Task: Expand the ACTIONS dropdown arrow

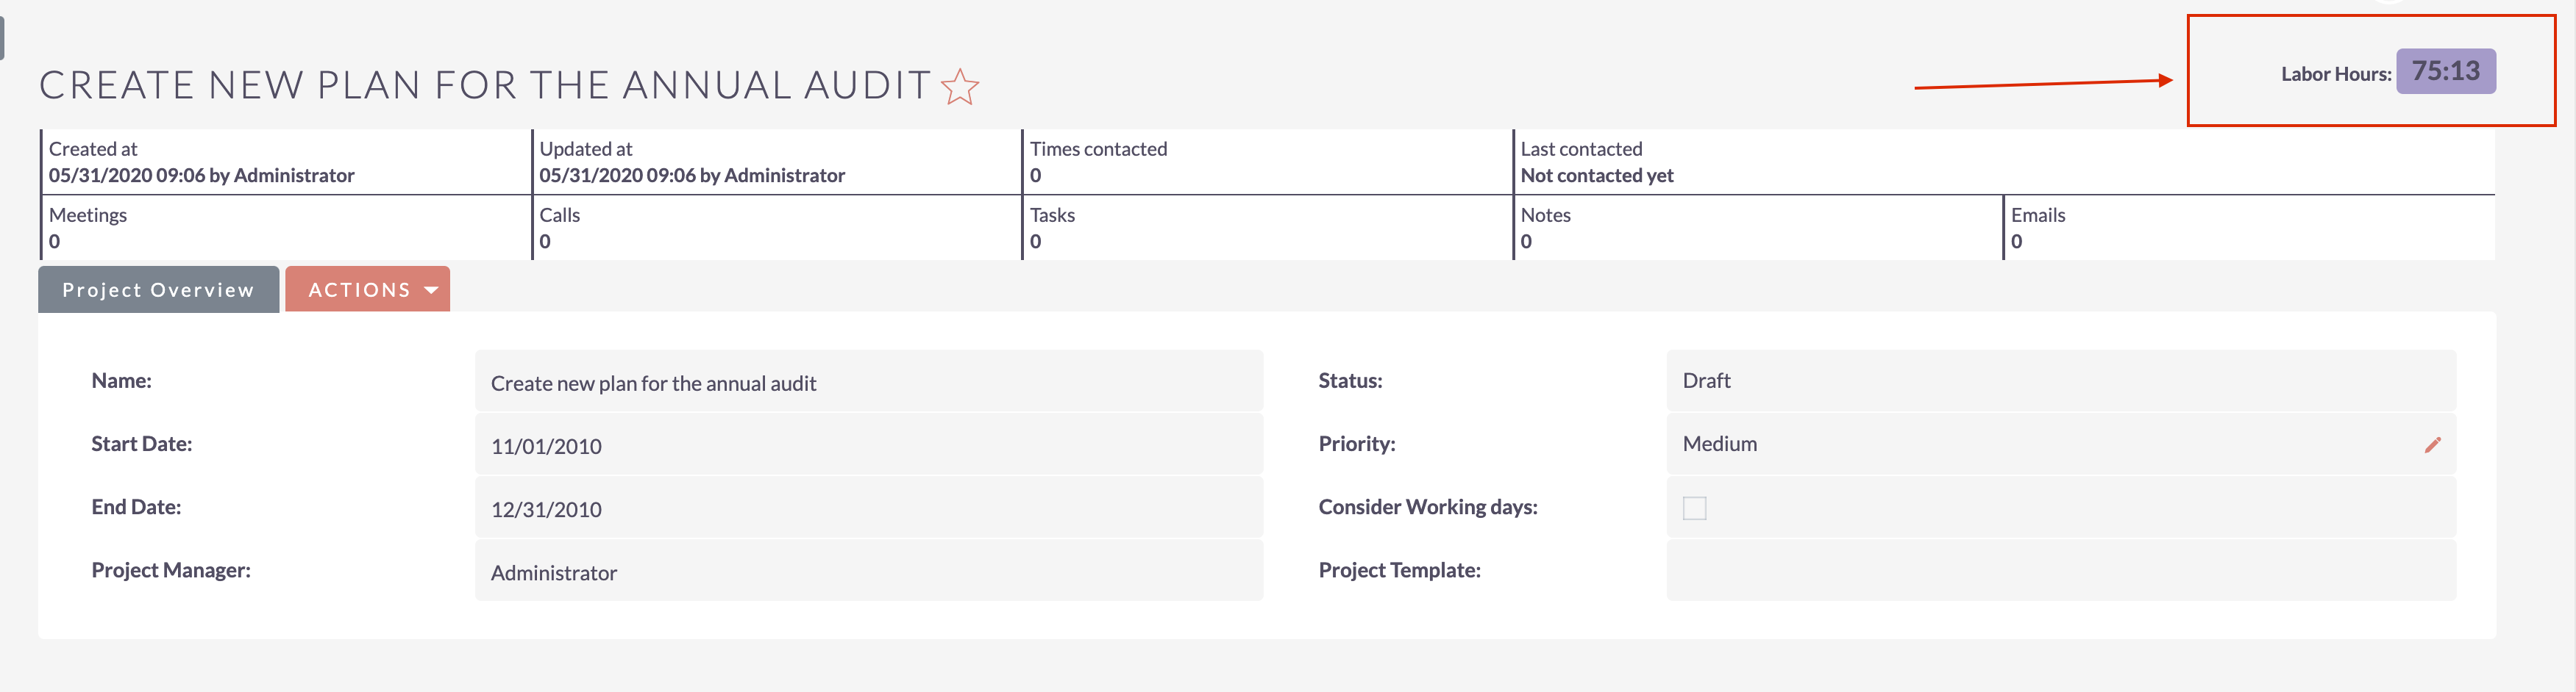Action: point(431,289)
